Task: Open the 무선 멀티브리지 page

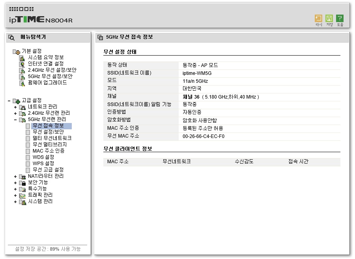Action: (50, 145)
